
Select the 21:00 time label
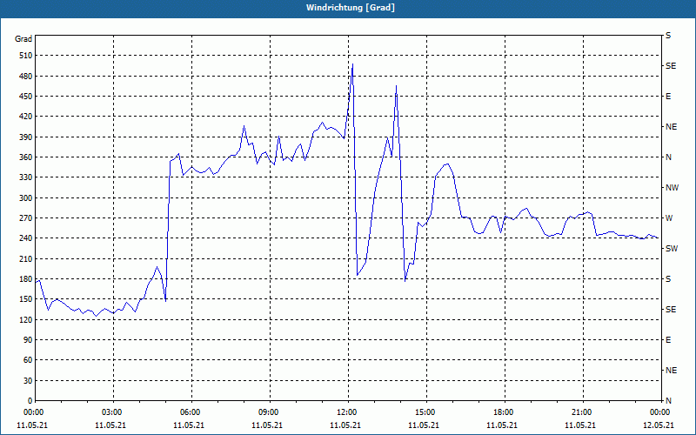[x=580, y=412]
